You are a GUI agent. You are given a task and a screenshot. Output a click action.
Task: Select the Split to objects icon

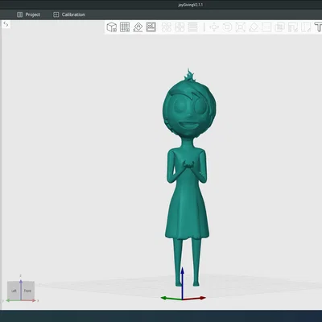coord(167,27)
